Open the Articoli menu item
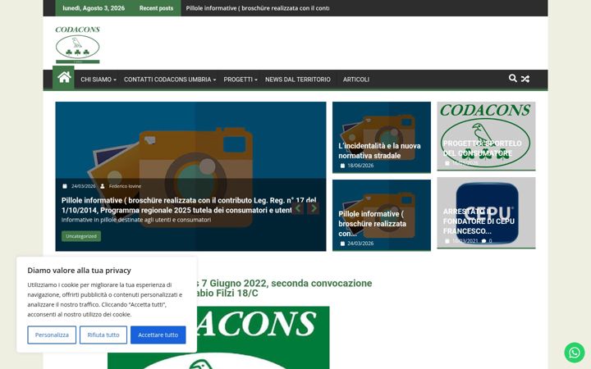The width and height of the screenshot is (591, 369). pos(355,80)
